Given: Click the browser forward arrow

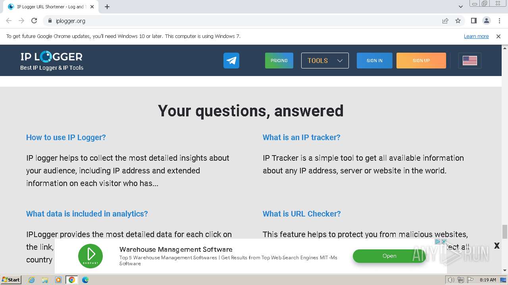Looking at the screenshot, I should (21, 21).
